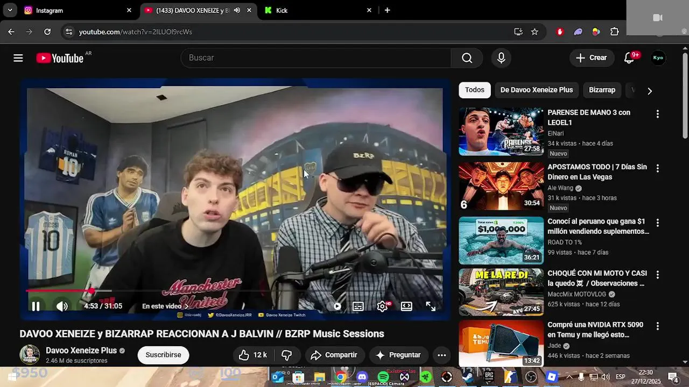Mute the tab via speaker icon
The image size is (689, 387).
click(x=237, y=10)
